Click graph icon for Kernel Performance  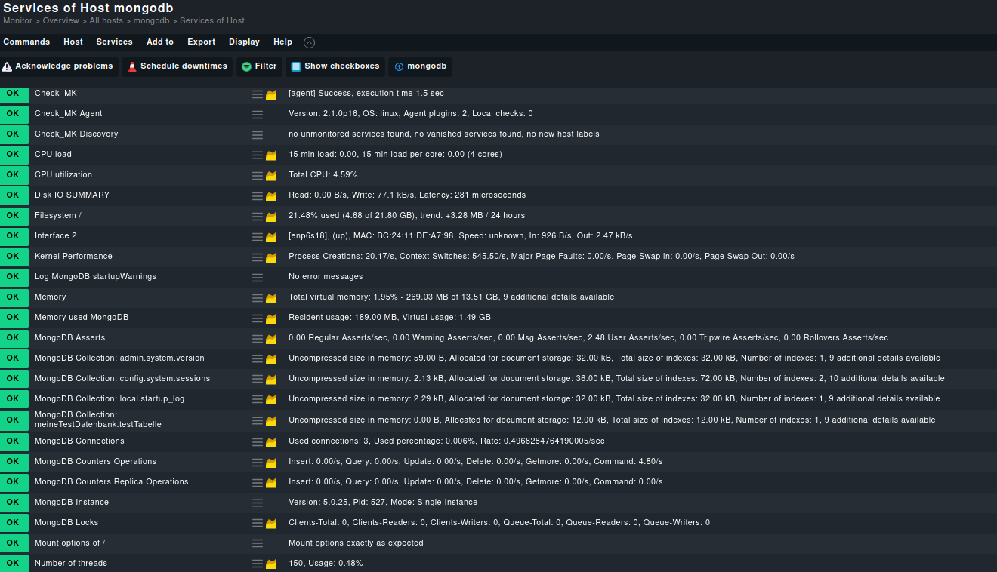pyautogui.click(x=271, y=257)
